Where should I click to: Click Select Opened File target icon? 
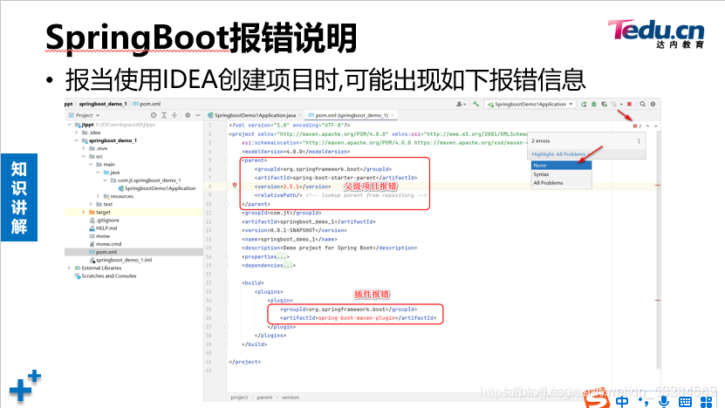coord(154,115)
